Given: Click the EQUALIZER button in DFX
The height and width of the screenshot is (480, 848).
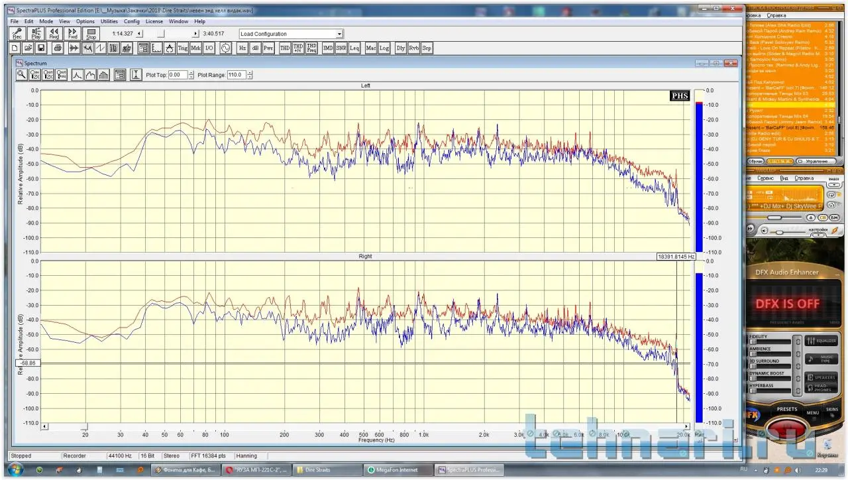Looking at the screenshot, I should click(x=821, y=341).
